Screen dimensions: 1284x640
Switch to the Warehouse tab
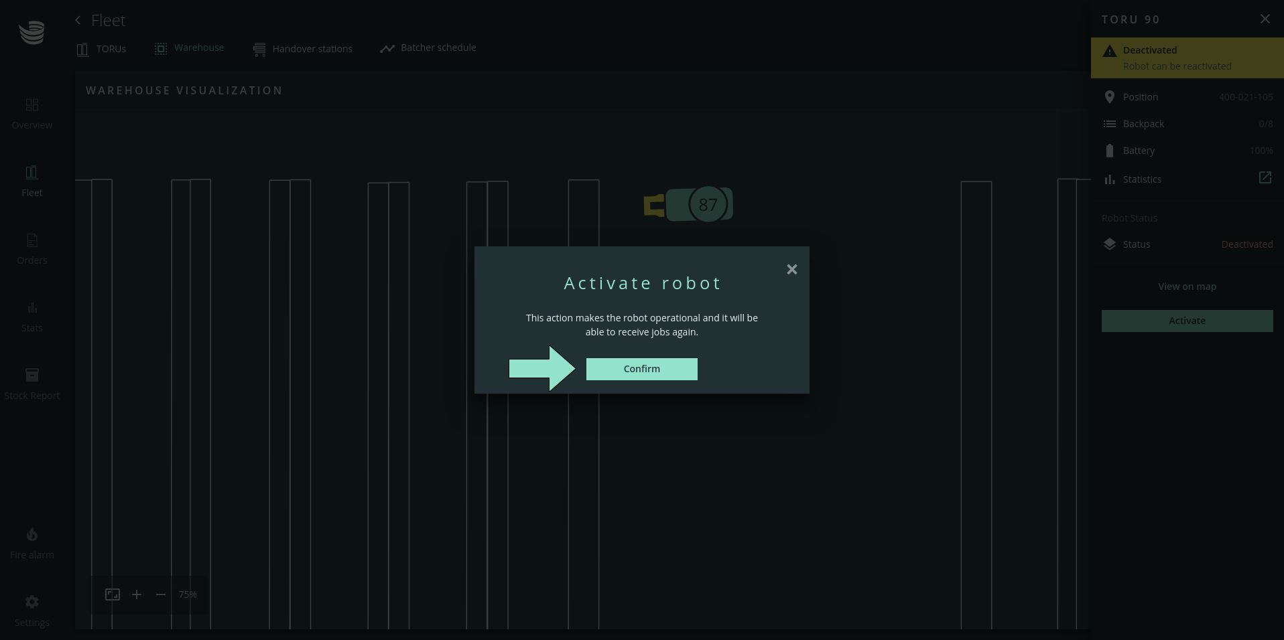point(190,48)
